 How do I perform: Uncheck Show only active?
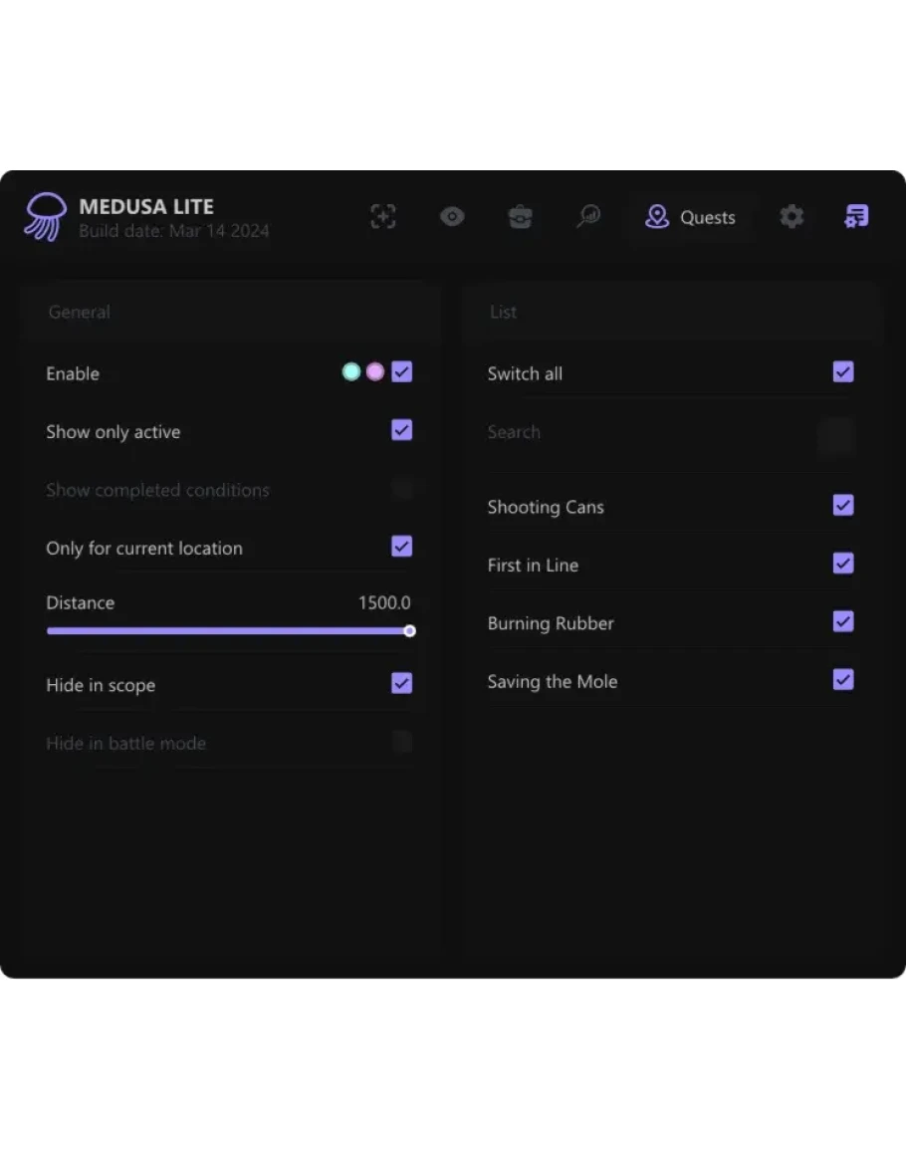pyautogui.click(x=401, y=430)
